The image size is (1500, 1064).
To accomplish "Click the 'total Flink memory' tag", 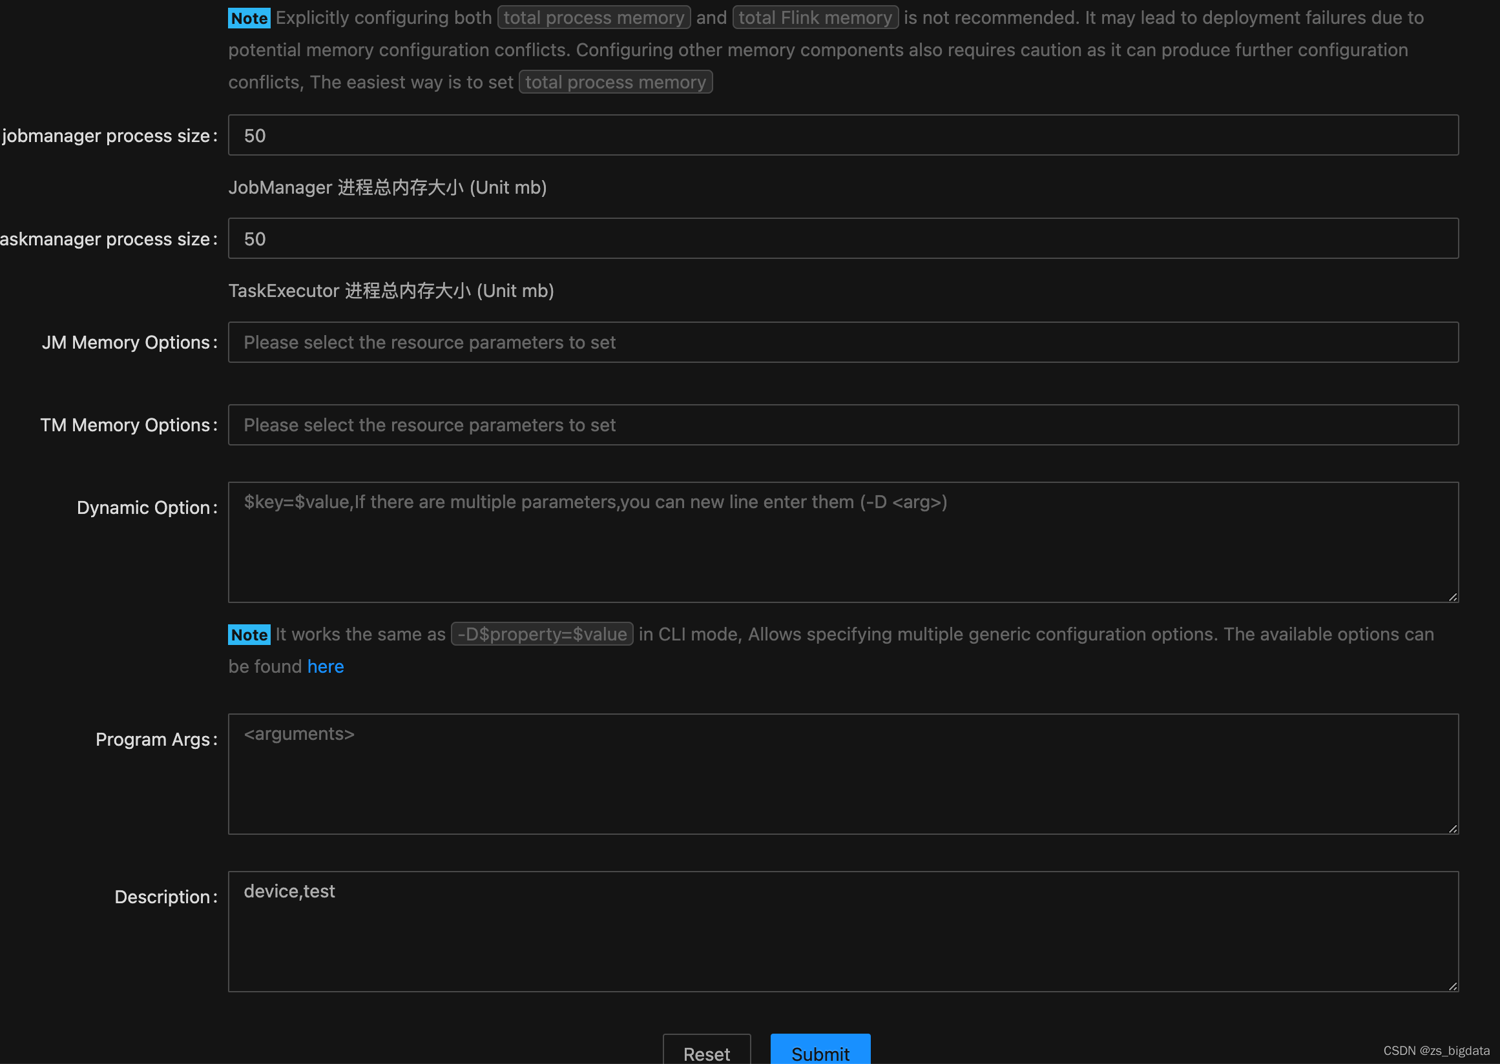I will point(815,17).
